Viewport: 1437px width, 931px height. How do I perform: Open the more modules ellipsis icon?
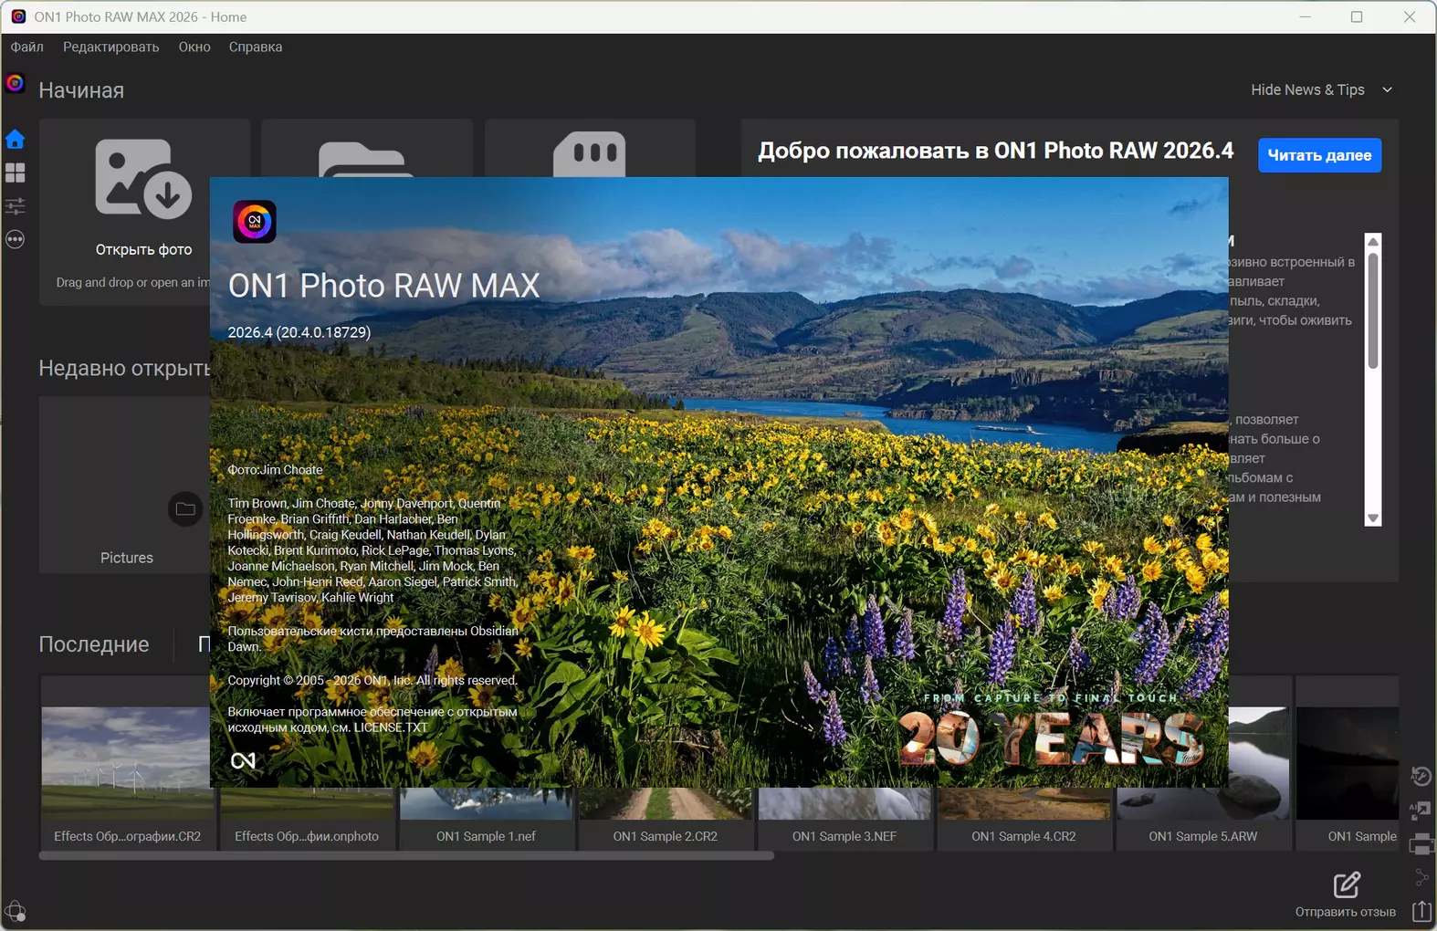click(x=15, y=240)
